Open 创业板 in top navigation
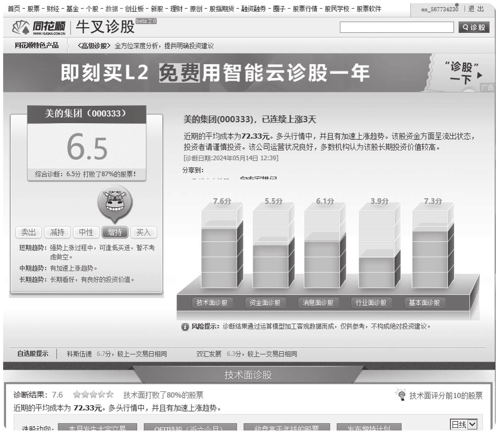Image resolution: width=497 pixels, height=432 pixels. coord(134,9)
